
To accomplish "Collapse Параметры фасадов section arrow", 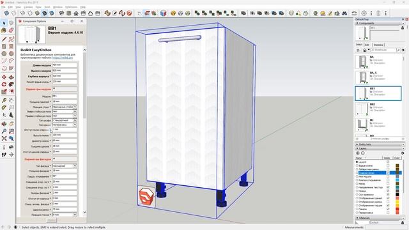I will click(x=54, y=158).
